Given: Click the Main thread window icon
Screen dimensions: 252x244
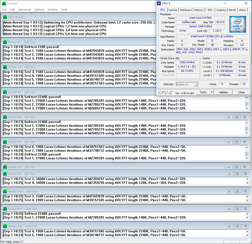Looking at the screenshot, I should (5, 17).
